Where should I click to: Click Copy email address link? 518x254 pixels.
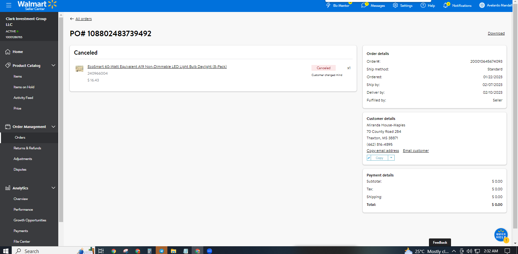point(383,151)
